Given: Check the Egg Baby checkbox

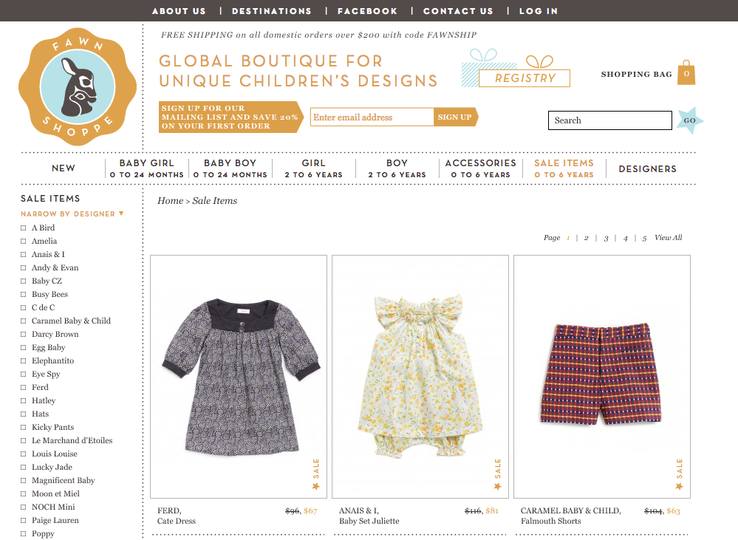Looking at the screenshot, I should pos(23,347).
